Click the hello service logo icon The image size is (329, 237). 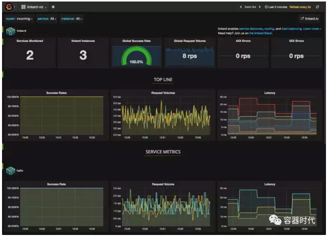click(x=11, y=171)
